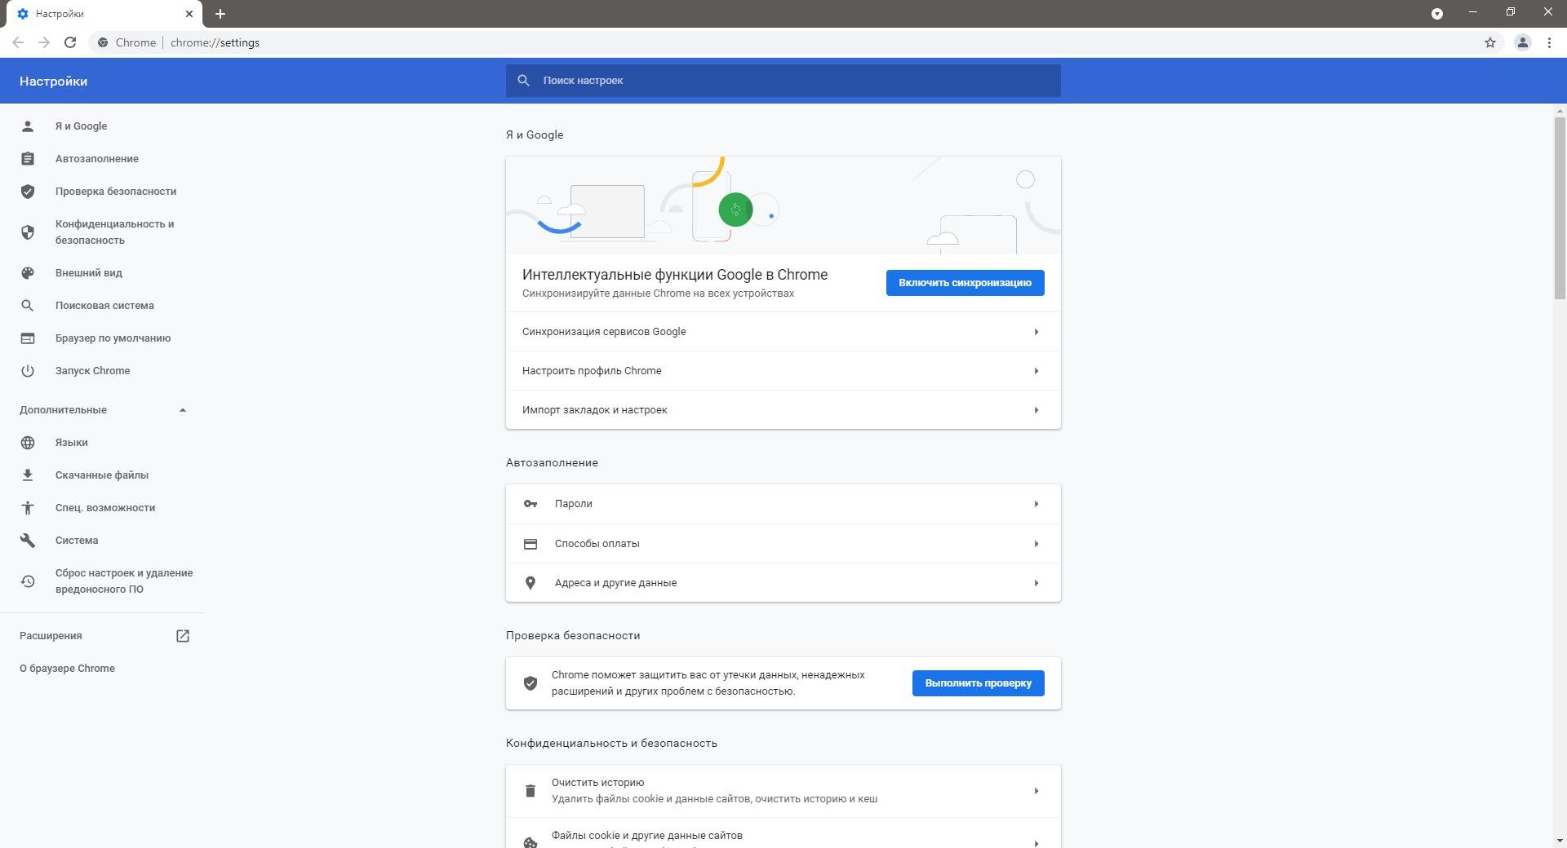Viewport: 1567px width, 848px height.
Task: Collapse the Дополнительные section in sidebar
Action: click(x=183, y=410)
